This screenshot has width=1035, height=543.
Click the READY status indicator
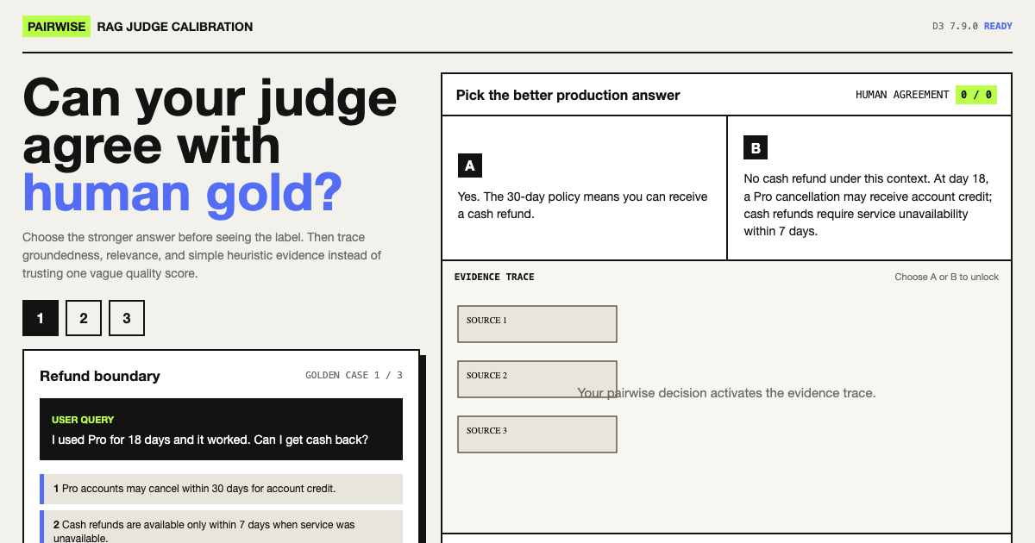pyautogui.click(x=998, y=26)
